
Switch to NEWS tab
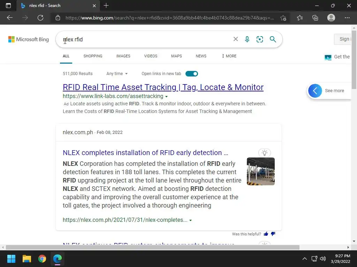coord(201,56)
